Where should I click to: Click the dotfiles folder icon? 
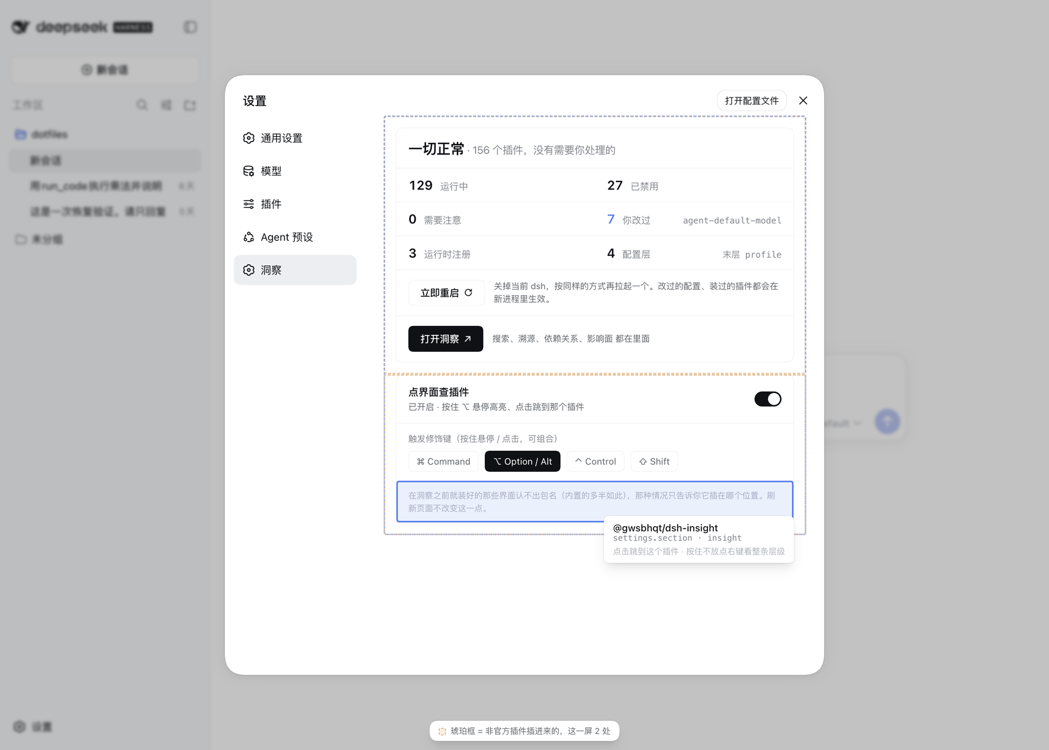click(x=20, y=134)
